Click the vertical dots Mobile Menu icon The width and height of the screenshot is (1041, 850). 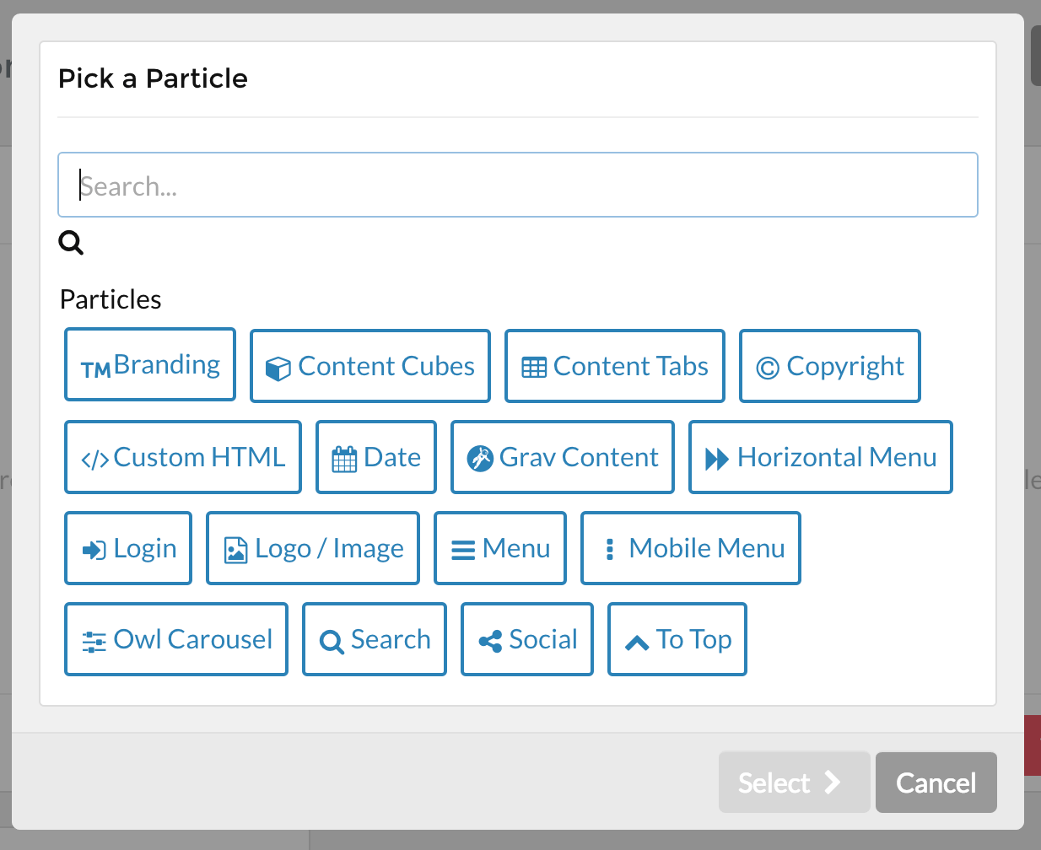pyautogui.click(x=610, y=549)
